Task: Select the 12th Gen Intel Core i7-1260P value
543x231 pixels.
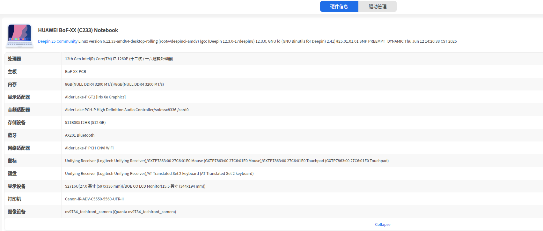Action: point(119,59)
